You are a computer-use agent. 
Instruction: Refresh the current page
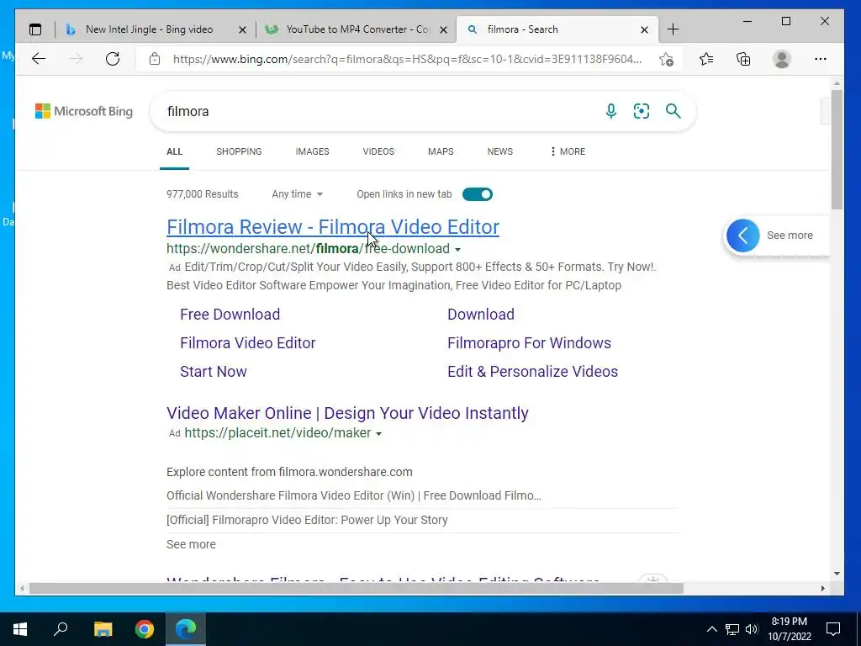[x=113, y=59]
